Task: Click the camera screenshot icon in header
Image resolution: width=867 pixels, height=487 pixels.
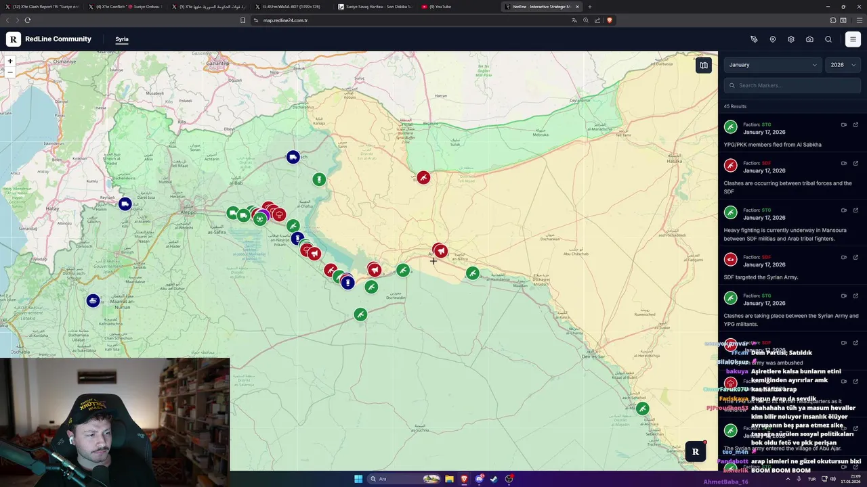Action: (x=809, y=39)
